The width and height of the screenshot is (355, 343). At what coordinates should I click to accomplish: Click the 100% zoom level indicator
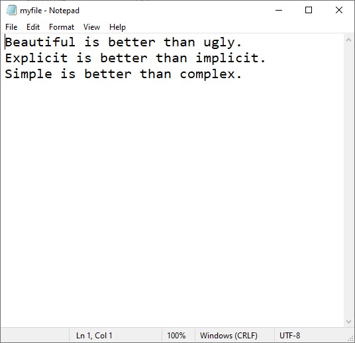point(176,335)
